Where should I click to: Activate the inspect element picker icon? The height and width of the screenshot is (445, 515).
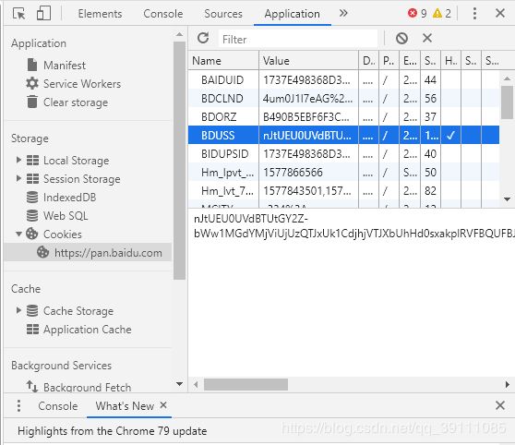click(x=18, y=14)
